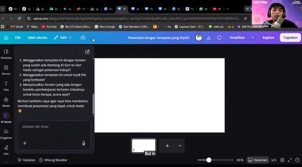The width and height of the screenshot is (302, 167).
Task: Open Hitung Mundur timer
Action: pos(54,160)
